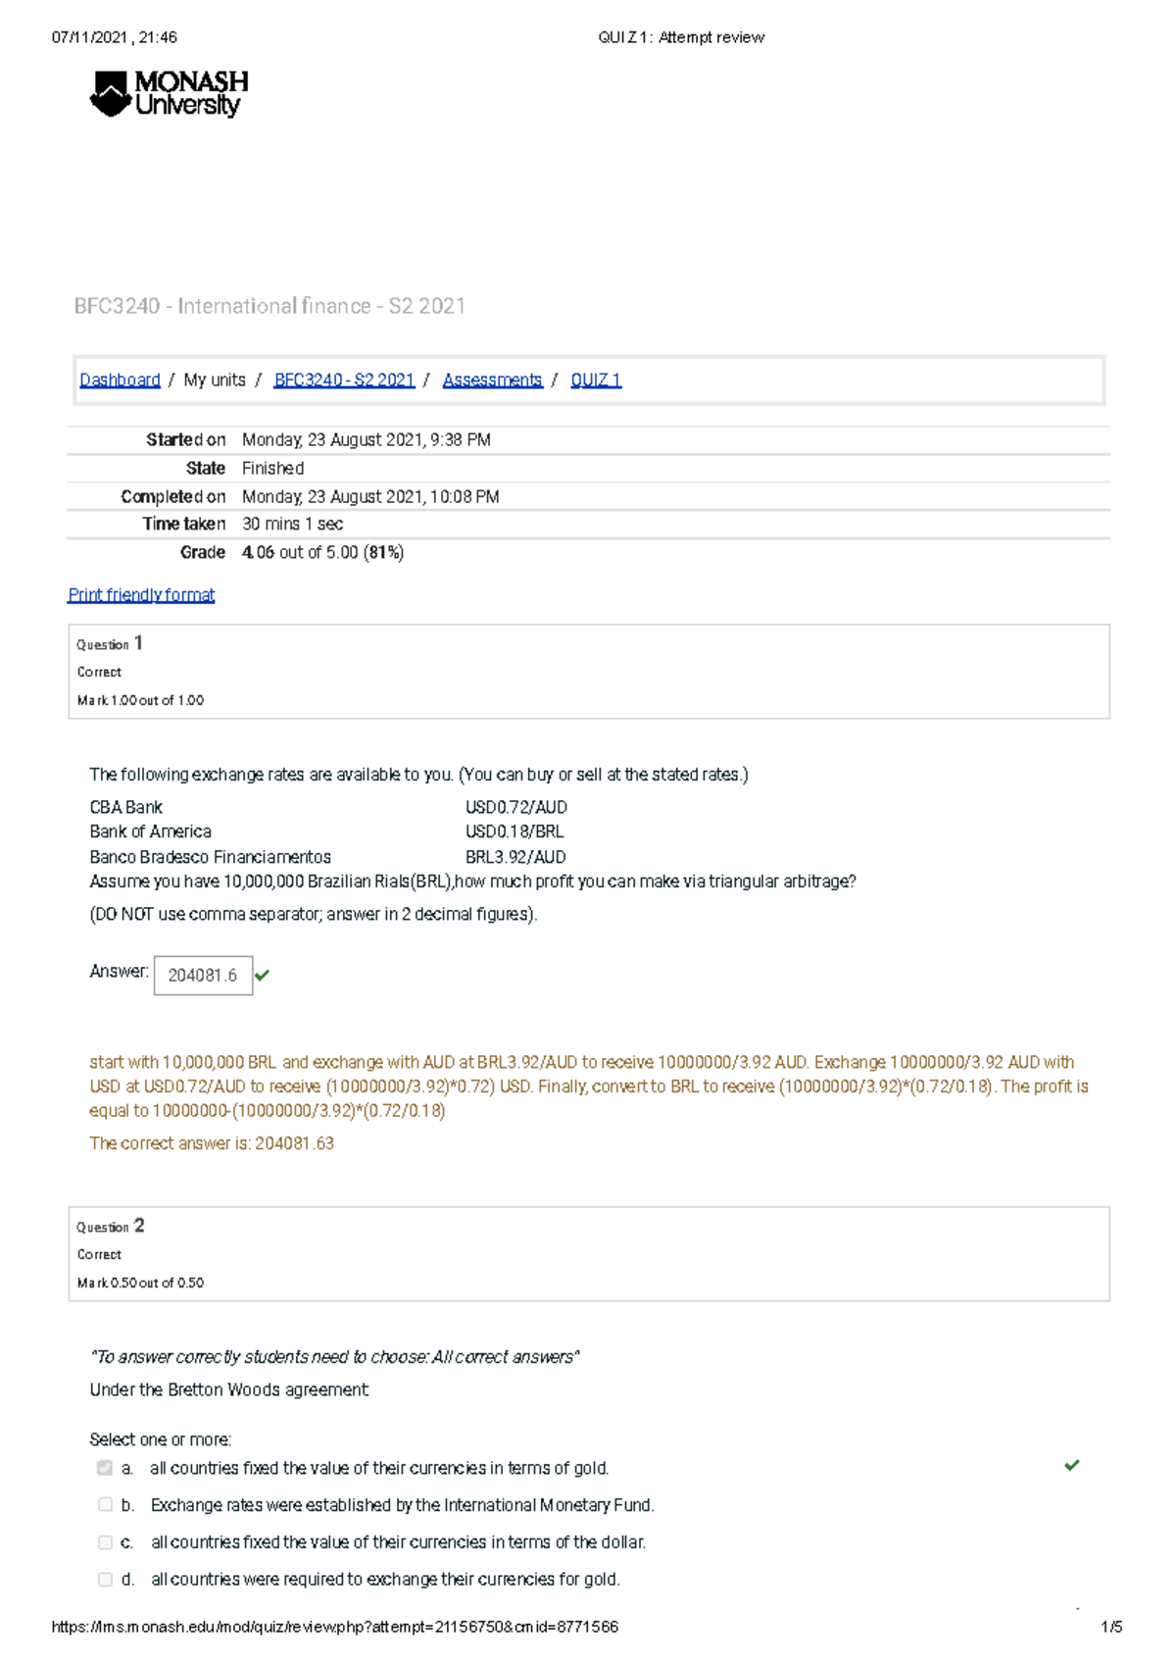Click the green tick next to option a
Image resolution: width=1176 pixels, height=1665 pixels.
tap(1071, 1465)
